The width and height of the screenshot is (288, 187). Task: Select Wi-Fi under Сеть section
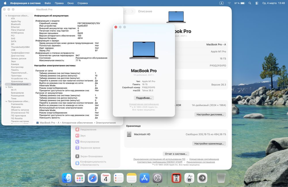coord(14,90)
